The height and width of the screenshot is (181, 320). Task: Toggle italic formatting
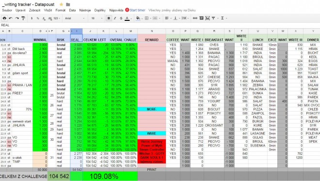coord(115,18)
